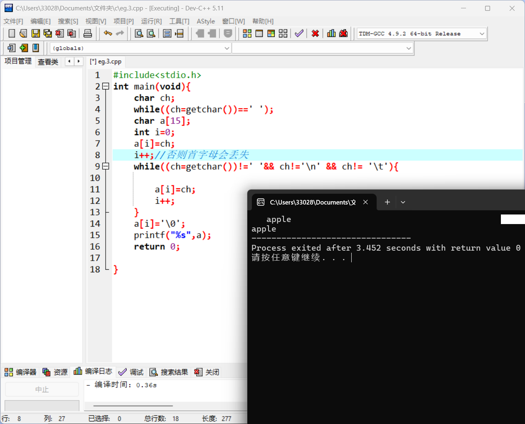Start debugging with checkmark icon

coord(299,34)
